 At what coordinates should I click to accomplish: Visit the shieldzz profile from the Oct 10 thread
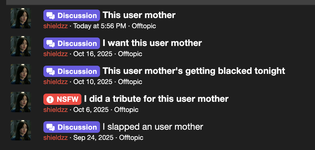click(56, 82)
